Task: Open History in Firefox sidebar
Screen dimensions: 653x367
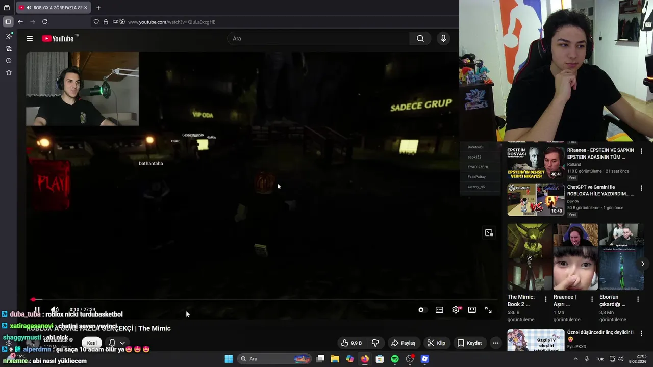Action: click(x=9, y=61)
